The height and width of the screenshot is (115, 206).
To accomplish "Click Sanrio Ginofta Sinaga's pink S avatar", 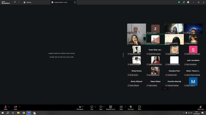I will pos(193,50).
